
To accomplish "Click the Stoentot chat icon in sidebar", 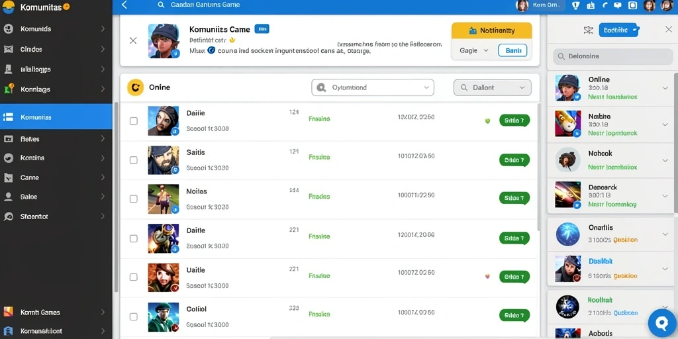I will tap(8, 217).
